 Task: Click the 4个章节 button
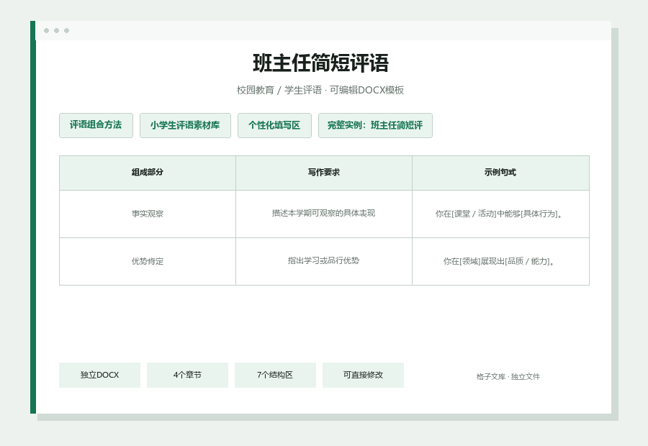(x=187, y=375)
